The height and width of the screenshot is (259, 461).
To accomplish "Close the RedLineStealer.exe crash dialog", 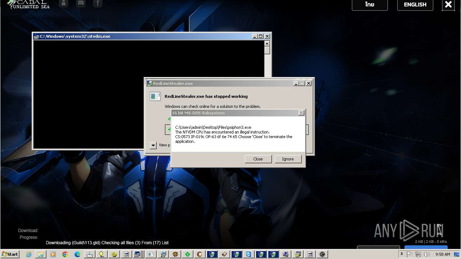I will (309, 83).
